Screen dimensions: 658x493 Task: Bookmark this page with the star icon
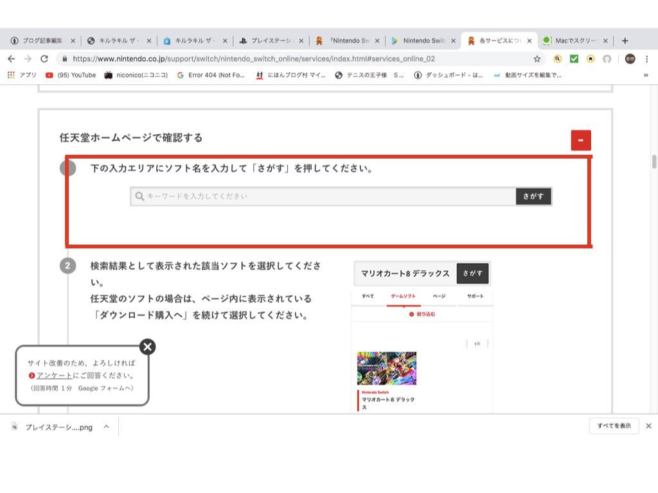(x=537, y=58)
